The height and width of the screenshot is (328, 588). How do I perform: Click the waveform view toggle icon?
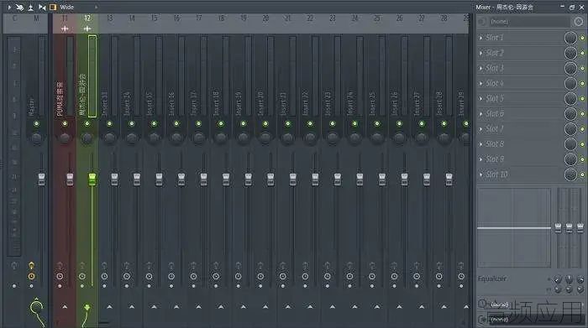(x=42, y=7)
